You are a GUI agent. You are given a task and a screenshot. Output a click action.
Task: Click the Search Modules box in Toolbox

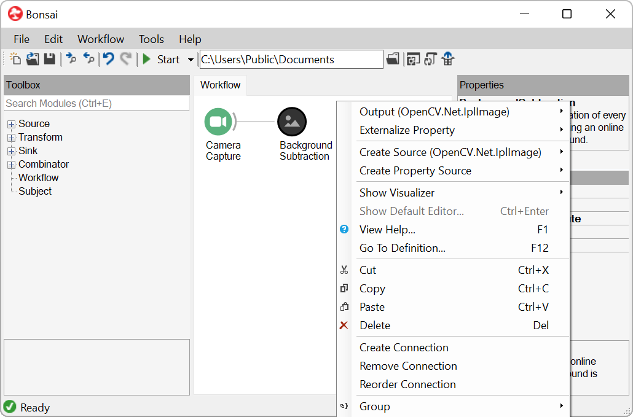pyautogui.click(x=96, y=103)
